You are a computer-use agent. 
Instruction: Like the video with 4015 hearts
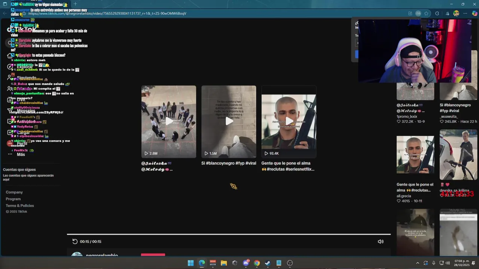point(399,201)
